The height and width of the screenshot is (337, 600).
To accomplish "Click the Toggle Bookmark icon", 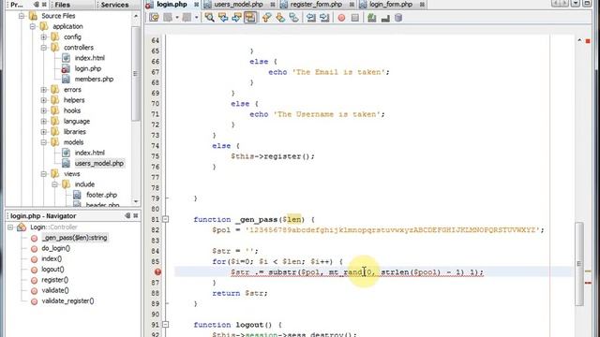I will point(293,18).
